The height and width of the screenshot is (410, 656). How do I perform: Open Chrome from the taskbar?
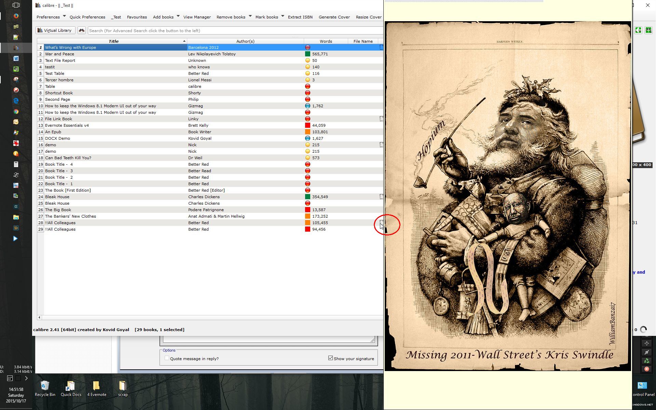tap(16, 111)
